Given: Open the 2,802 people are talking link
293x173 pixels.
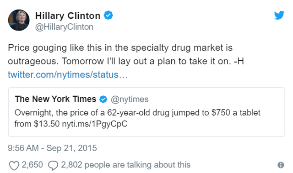Looking at the screenshot, I should tap(126, 165).
